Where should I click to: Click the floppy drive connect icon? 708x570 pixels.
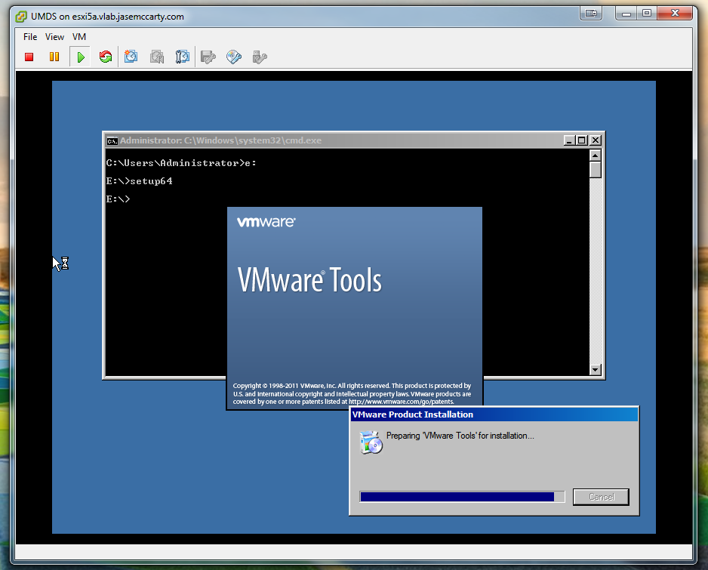tap(208, 57)
